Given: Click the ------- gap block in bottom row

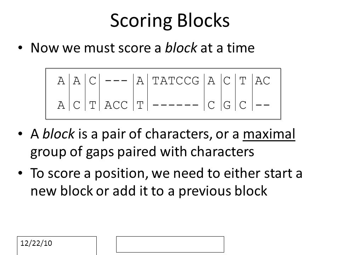Looking at the screenshot, I should pyautogui.click(x=176, y=106).
